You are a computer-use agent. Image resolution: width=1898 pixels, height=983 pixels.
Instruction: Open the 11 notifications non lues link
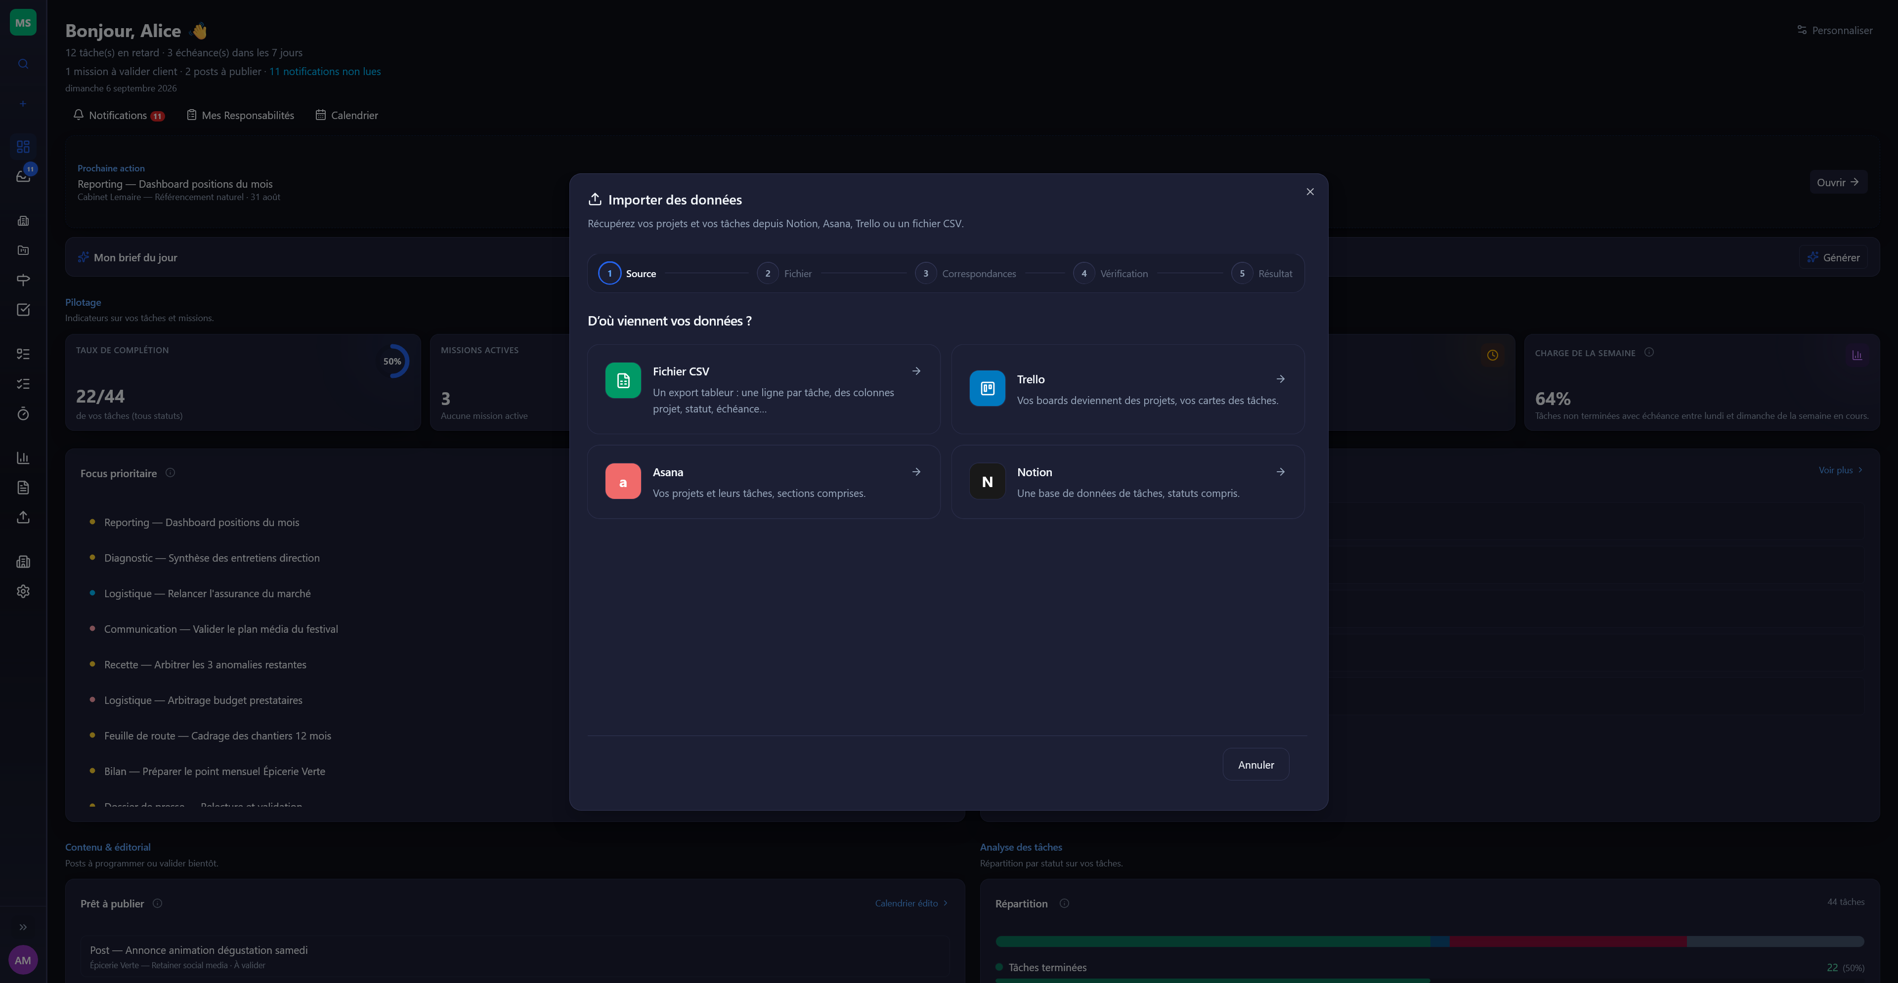[325, 72]
